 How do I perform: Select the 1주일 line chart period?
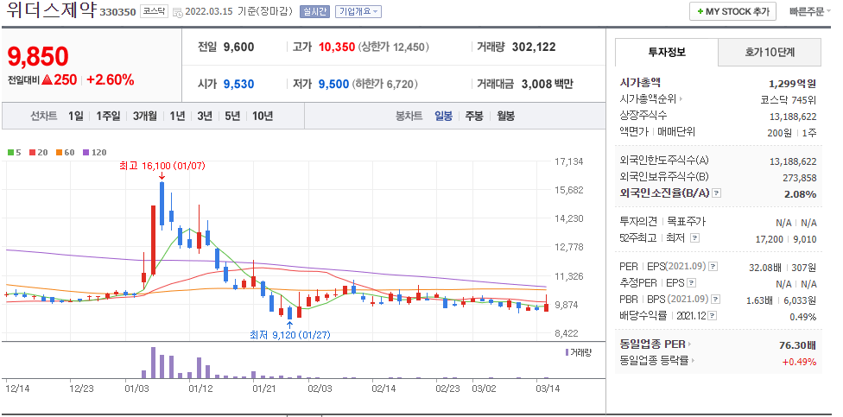[109, 116]
